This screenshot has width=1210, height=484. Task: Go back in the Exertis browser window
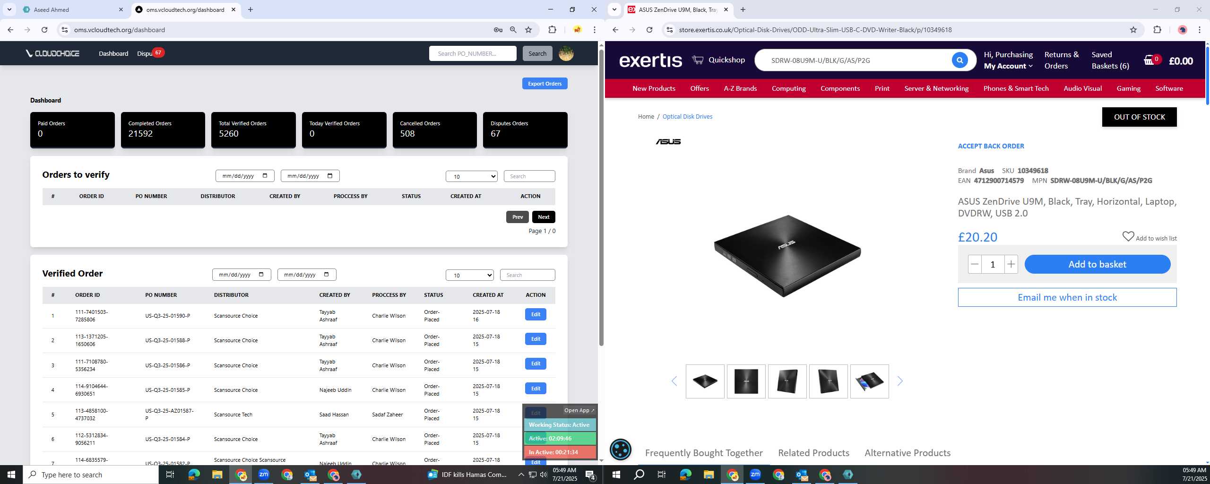coord(615,30)
